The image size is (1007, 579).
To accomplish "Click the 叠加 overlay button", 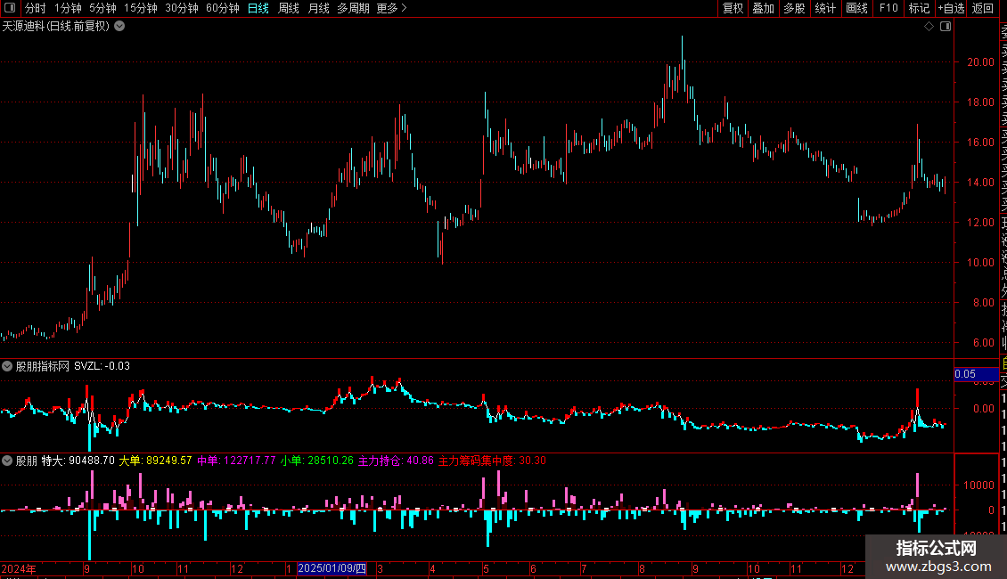I will (x=764, y=8).
